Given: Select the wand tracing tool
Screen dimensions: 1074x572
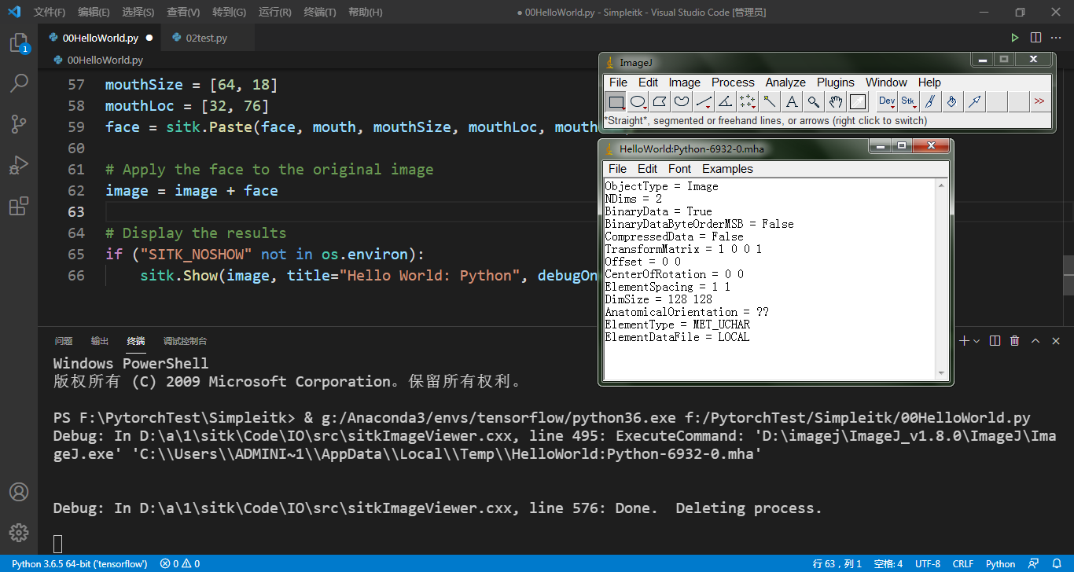Looking at the screenshot, I should (x=771, y=101).
